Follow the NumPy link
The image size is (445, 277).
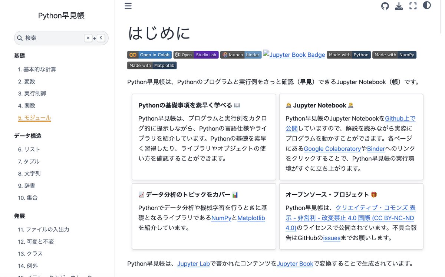click(221, 218)
